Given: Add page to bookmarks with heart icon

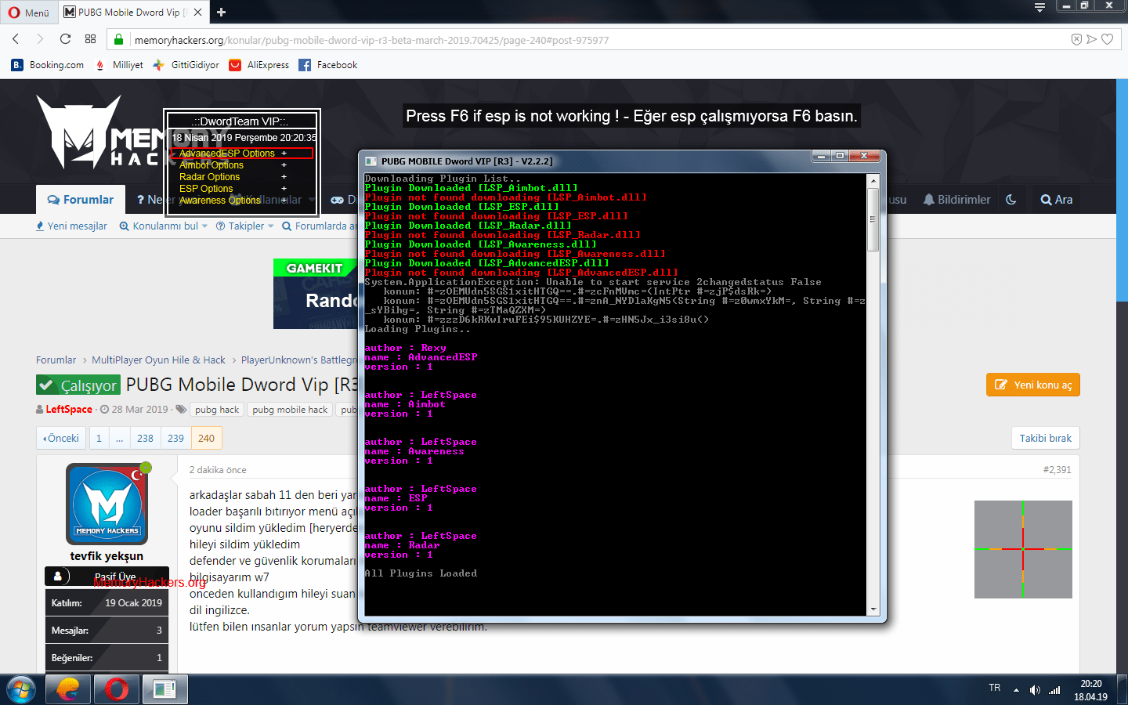Looking at the screenshot, I should 1107,39.
